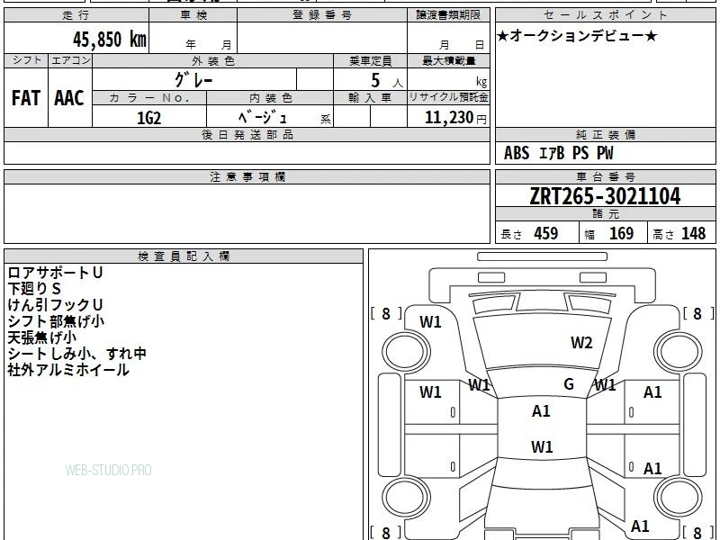
Task: Click the kg unit in max load cell
Action: click(x=481, y=82)
